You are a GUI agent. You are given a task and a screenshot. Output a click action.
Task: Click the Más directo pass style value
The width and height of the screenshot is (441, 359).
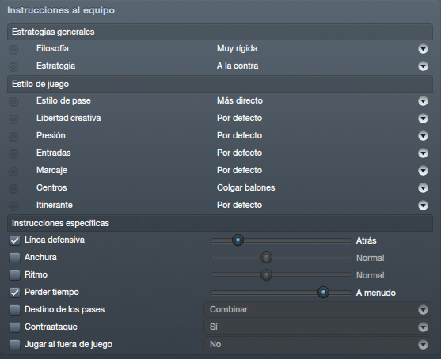pyautogui.click(x=240, y=101)
